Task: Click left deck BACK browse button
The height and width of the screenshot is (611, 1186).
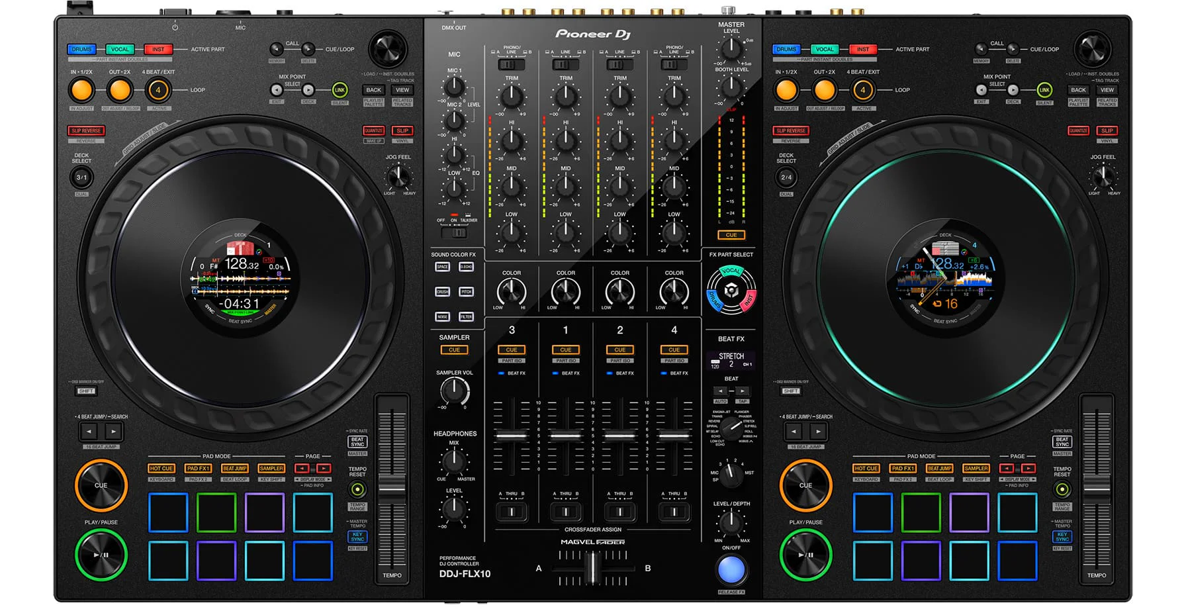Action: click(374, 90)
